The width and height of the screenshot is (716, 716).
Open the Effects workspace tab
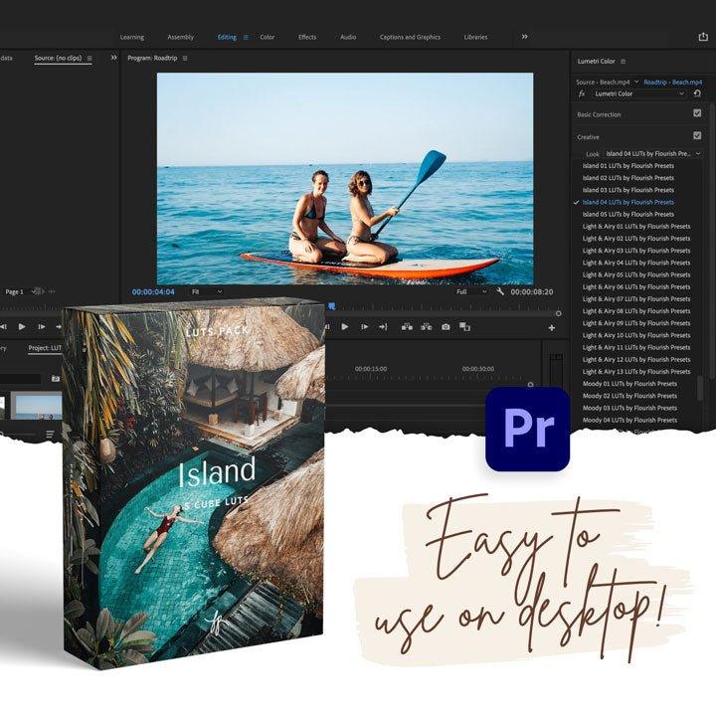(x=307, y=37)
